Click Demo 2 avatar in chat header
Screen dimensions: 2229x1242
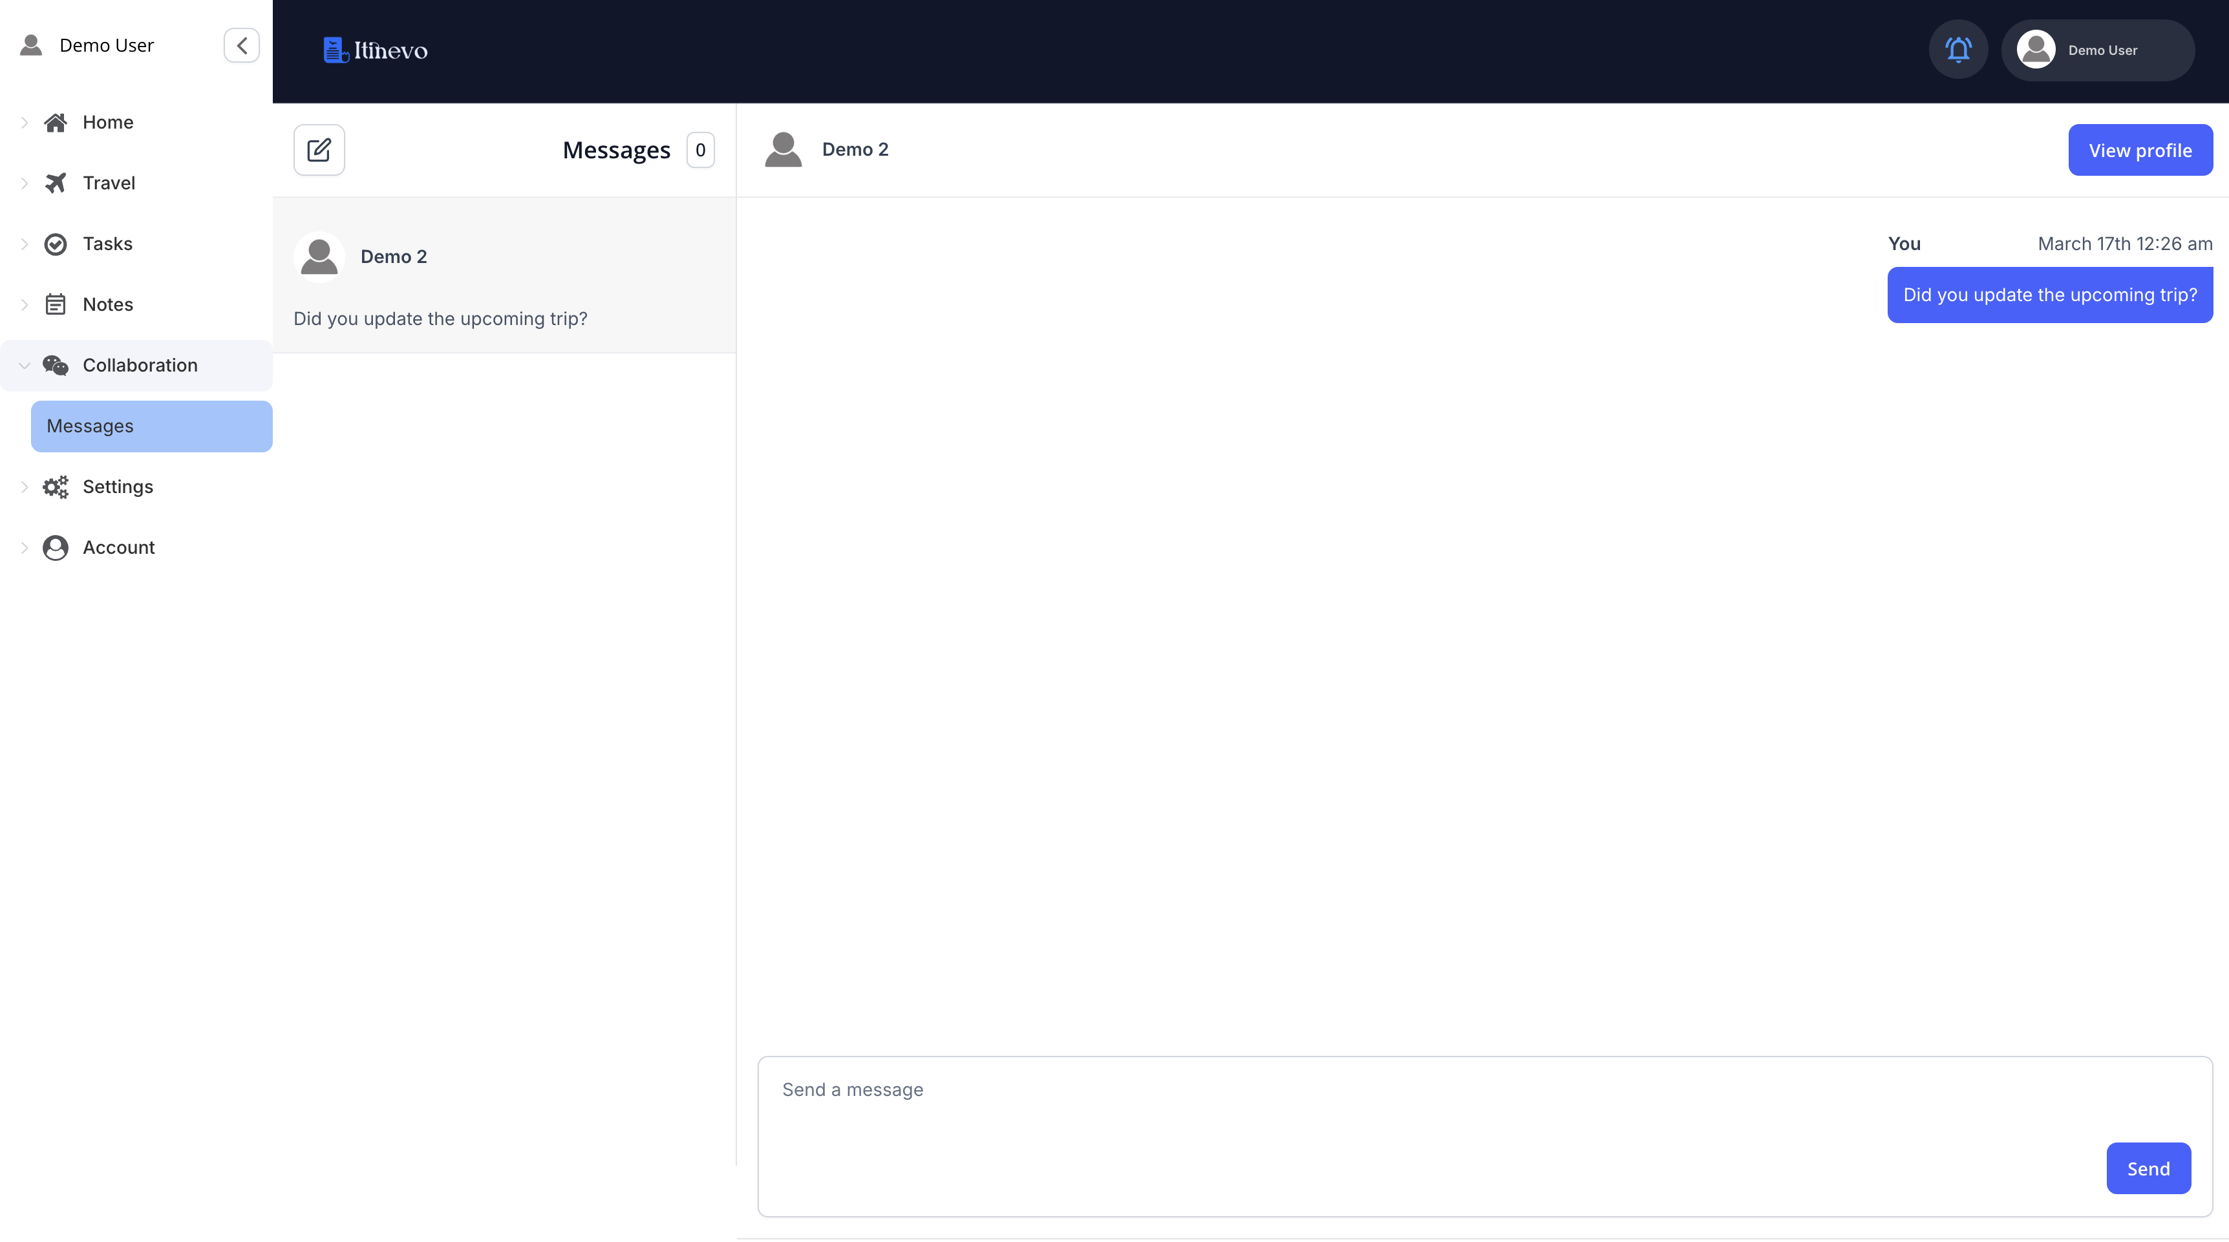pos(783,150)
